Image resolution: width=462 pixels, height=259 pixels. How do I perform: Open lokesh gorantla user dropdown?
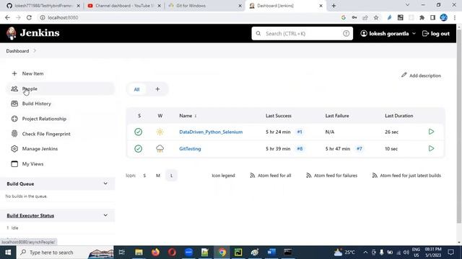(388, 34)
